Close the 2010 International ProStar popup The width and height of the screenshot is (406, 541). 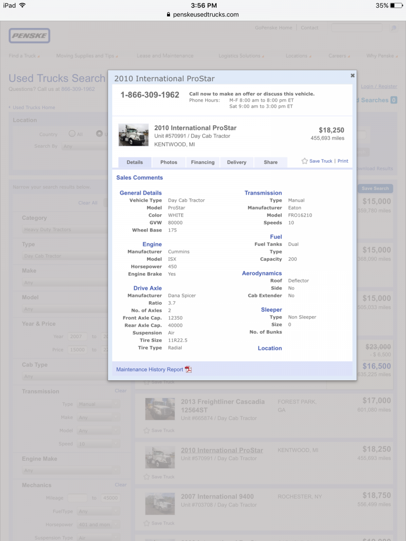(x=352, y=76)
